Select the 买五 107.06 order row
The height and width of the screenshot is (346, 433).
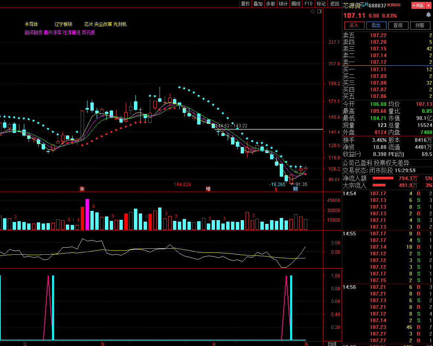388,96
